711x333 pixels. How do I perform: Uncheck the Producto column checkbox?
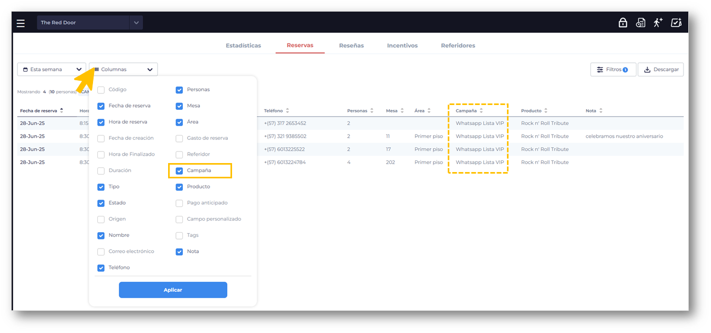tap(179, 187)
